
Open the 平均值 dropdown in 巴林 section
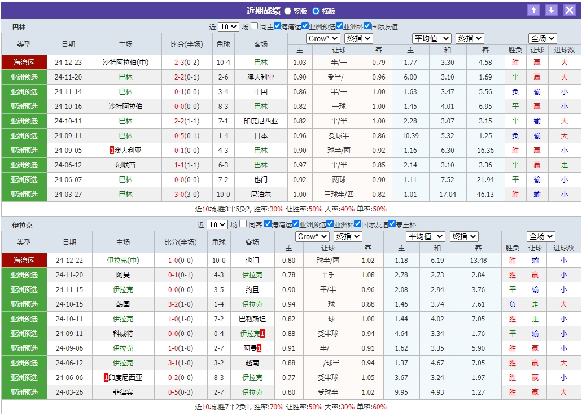[x=432, y=38]
